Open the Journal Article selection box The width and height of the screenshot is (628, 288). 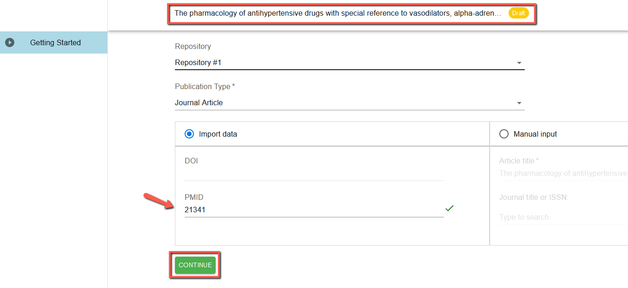point(342,103)
